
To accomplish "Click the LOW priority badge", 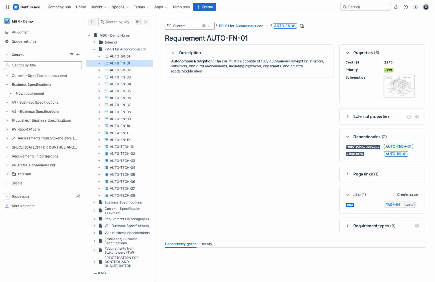I will click(389, 70).
